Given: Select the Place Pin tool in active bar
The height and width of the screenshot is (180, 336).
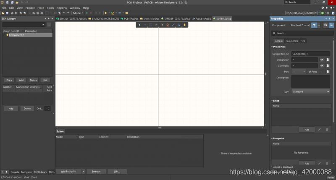Looking at the screenshot, I should coord(162,25).
